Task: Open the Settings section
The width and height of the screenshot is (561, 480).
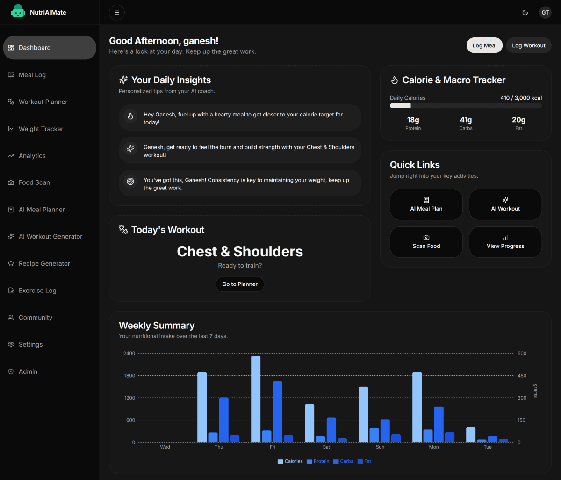Action: (x=30, y=344)
